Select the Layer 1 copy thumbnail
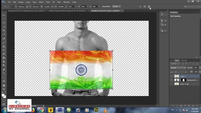 point(177,84)
